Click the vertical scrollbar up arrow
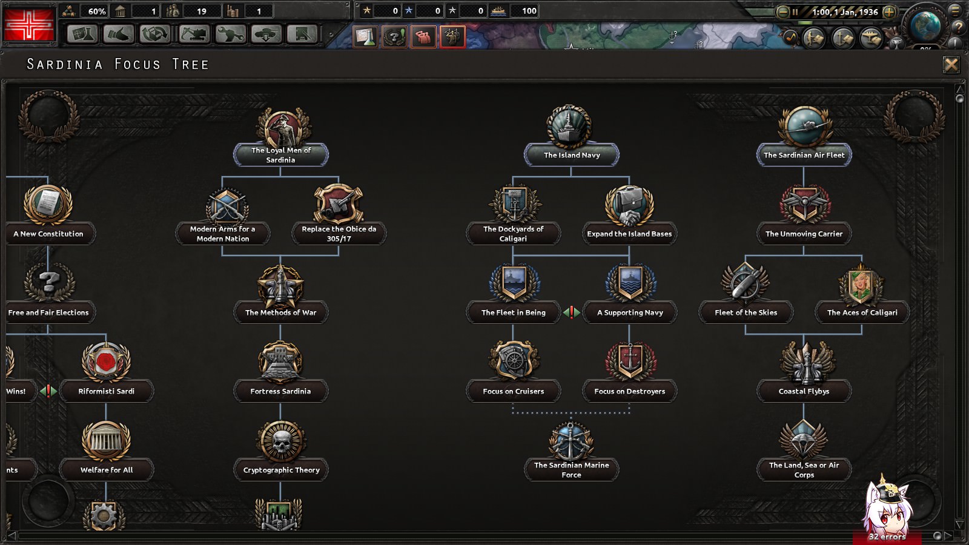The height and width of the screenshot is (545, 969). [x=959, y=90]
